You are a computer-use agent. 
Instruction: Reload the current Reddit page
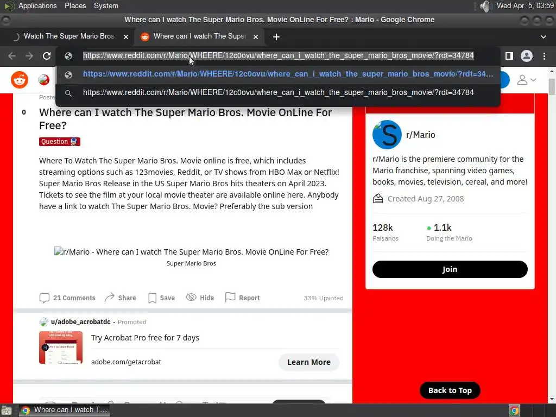click(47, 56)
